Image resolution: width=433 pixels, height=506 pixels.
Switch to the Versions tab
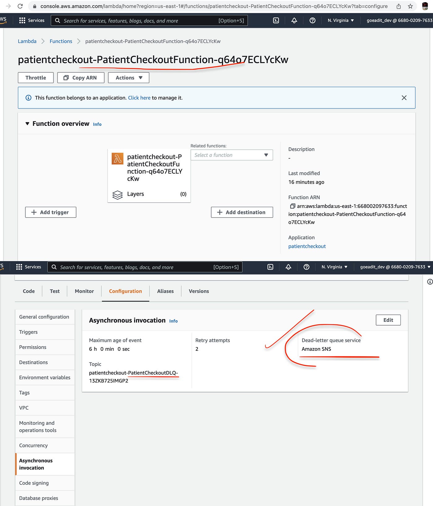click(x=199, y=291)
